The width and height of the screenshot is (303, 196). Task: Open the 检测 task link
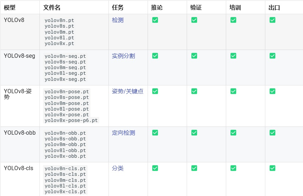tap(117, 20)
